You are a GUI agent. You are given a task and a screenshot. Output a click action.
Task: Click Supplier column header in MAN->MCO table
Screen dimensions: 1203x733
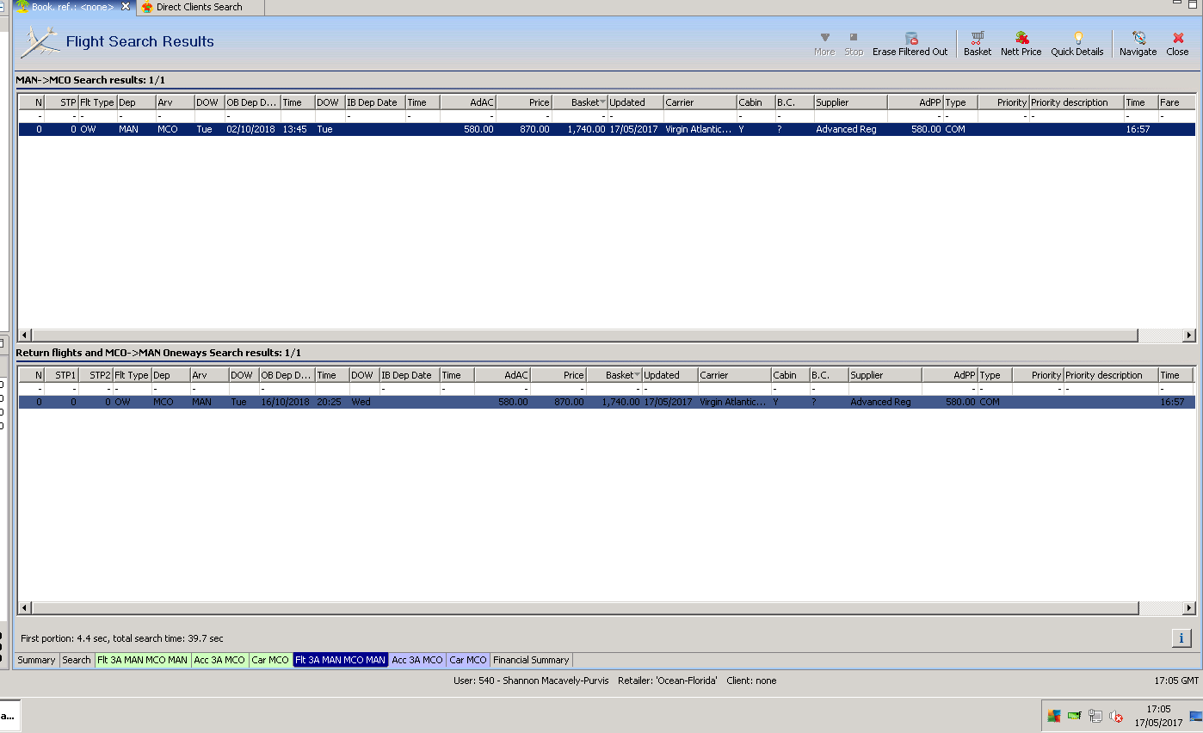pyautogui.click(x=850, y=102)
